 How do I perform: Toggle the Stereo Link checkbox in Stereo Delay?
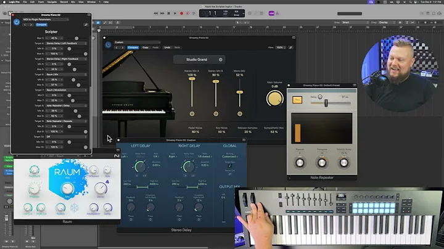[x=229, y=174]
